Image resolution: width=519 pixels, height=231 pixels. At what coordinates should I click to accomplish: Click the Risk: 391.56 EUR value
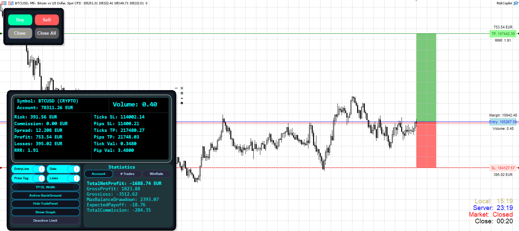36,117
